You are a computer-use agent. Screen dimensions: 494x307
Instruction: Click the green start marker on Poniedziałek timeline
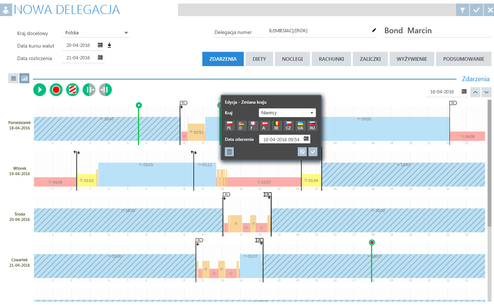(139, 105)
